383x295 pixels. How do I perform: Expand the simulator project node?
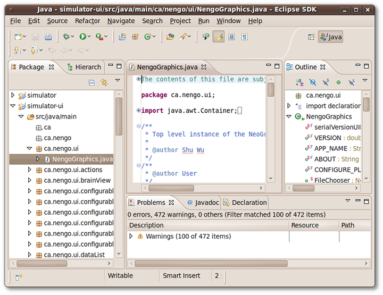(x=13, y=95)
